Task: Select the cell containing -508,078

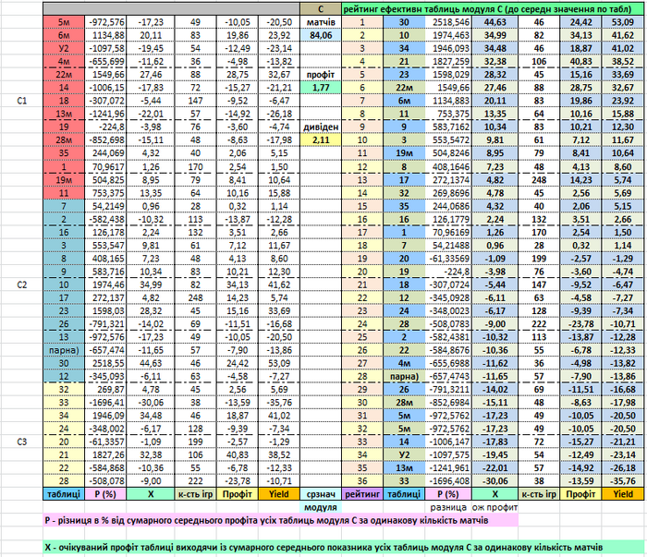Action: point(105,481)
